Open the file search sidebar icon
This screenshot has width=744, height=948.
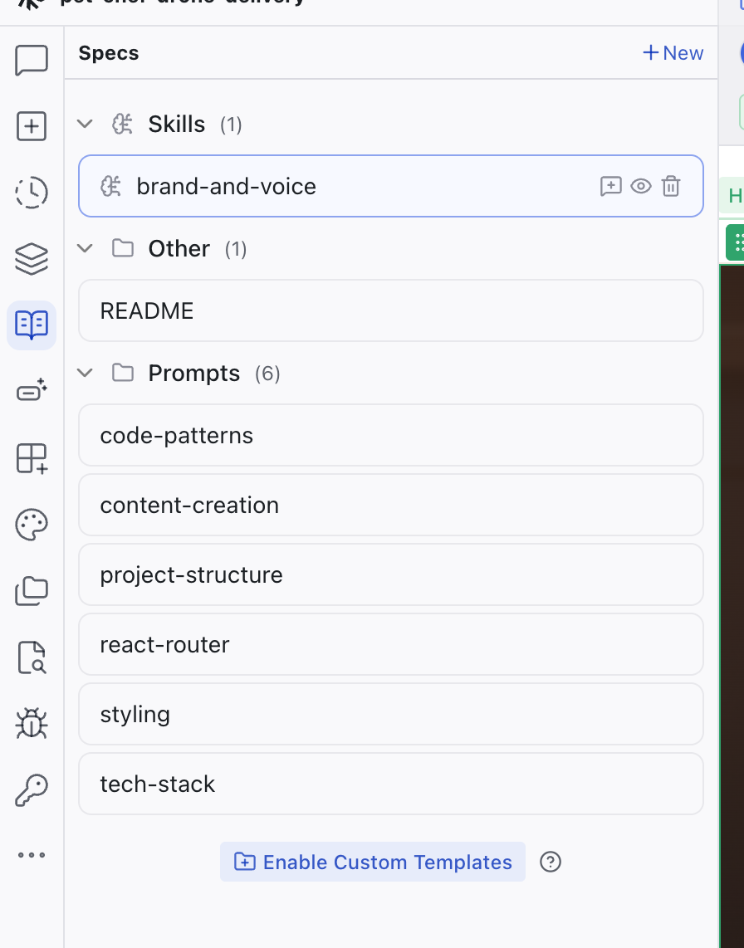pos(31,657)
